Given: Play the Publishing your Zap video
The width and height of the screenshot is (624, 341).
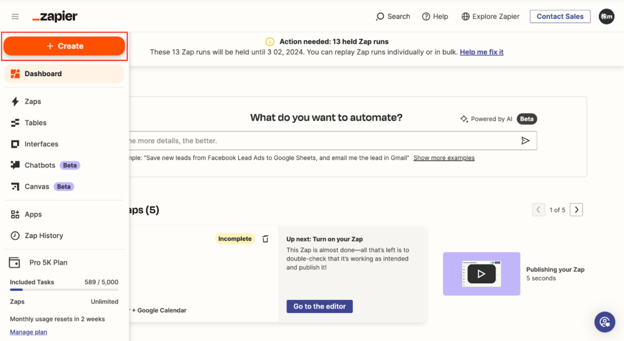Looking at the screenshot, I should pyautogui.click(x=481, y=274).
